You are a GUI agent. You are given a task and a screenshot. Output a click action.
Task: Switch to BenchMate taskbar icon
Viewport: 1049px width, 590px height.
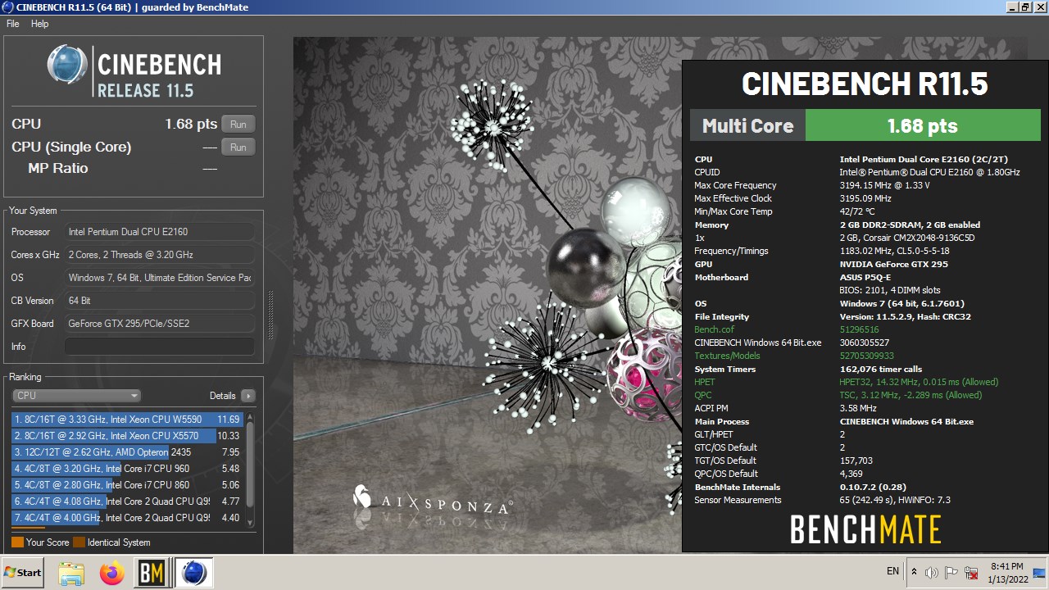coord(152,573)
